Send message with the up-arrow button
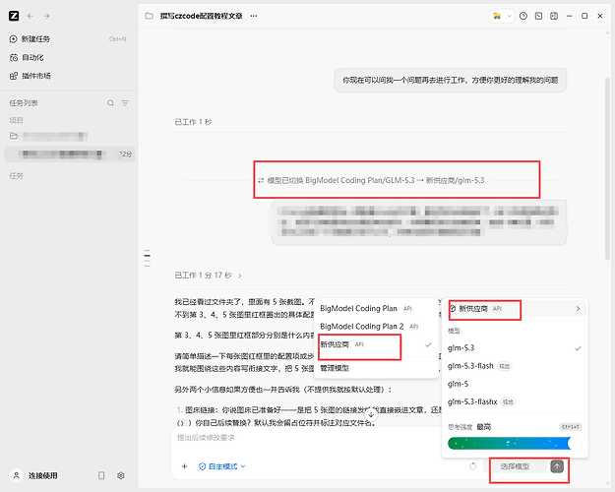This screenshot has width=615, height=492. tap(557, 466)
